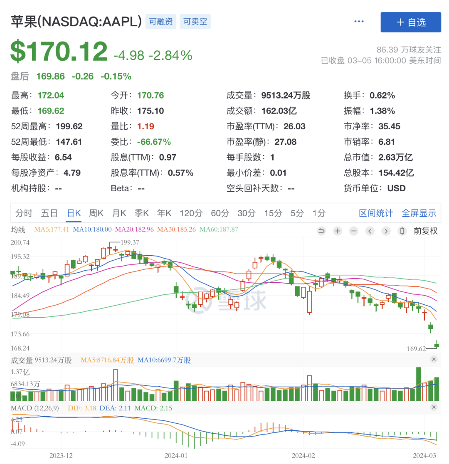Zoom in the K-line chart
Screen dimensions: 449x464
[x=338, y=231]
